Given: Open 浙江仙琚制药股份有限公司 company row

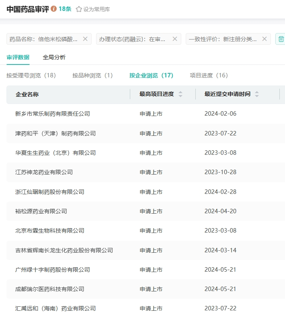Looking at the screenshot, I should [x=50, y=192].
